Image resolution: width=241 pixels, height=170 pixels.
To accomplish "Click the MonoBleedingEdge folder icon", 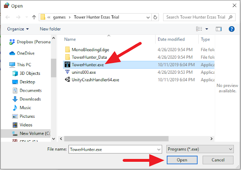I will click(x=67, y=50).
